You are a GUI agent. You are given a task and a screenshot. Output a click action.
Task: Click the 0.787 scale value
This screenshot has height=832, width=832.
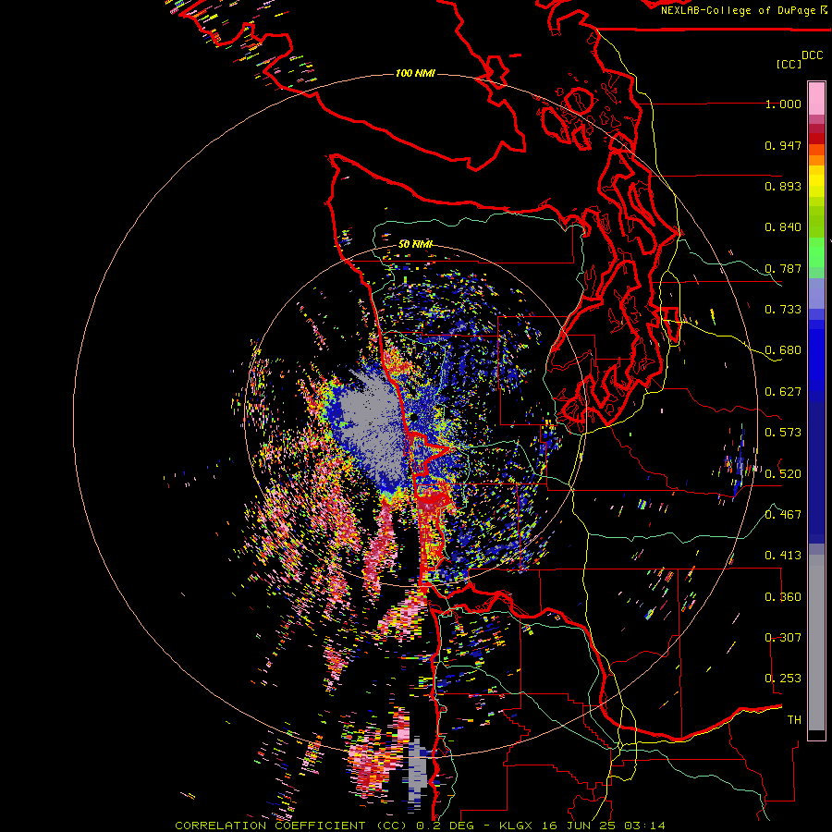pyautogui.click(x=783, y=268)
